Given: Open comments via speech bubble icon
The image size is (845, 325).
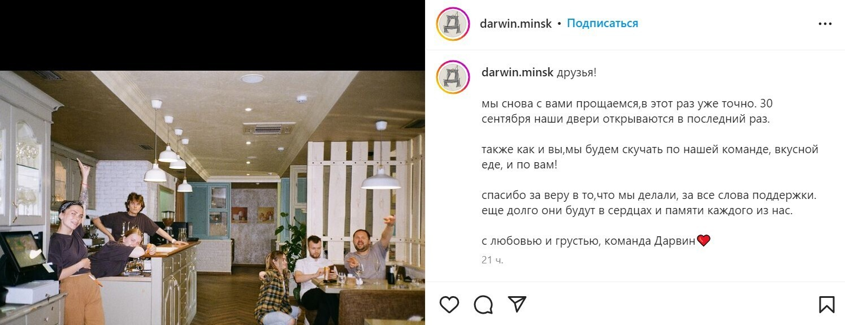Looking at the screenshot, I should tap(483, 305).
